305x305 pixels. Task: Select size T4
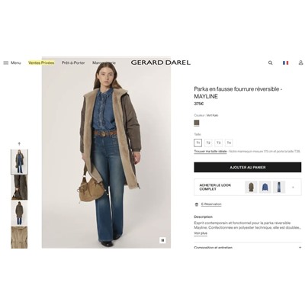click(229, 143)
